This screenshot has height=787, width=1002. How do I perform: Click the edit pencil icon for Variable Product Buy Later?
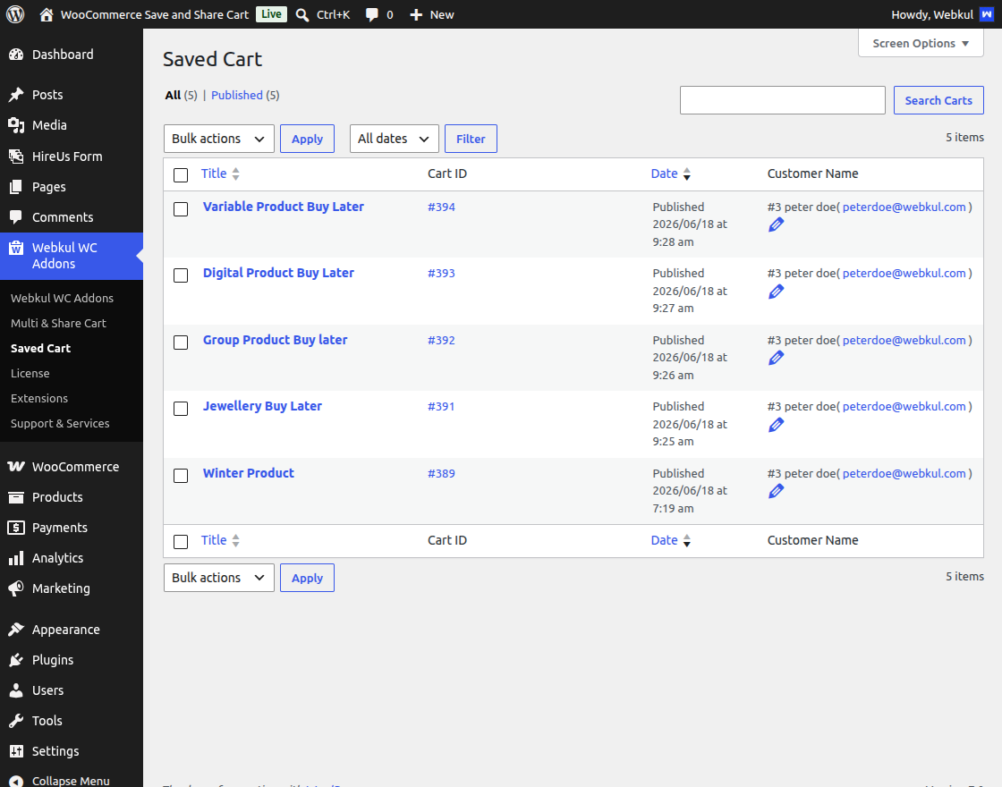pos(776,224)
